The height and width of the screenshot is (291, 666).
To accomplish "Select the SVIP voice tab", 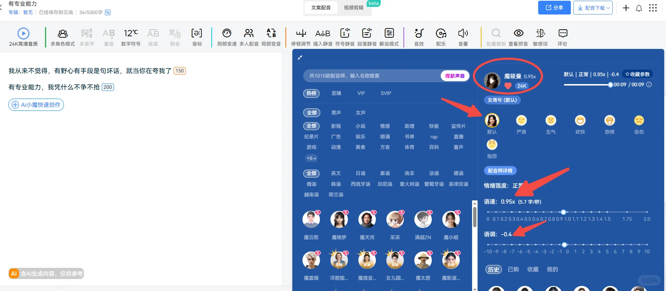I will tap(386, 93).
